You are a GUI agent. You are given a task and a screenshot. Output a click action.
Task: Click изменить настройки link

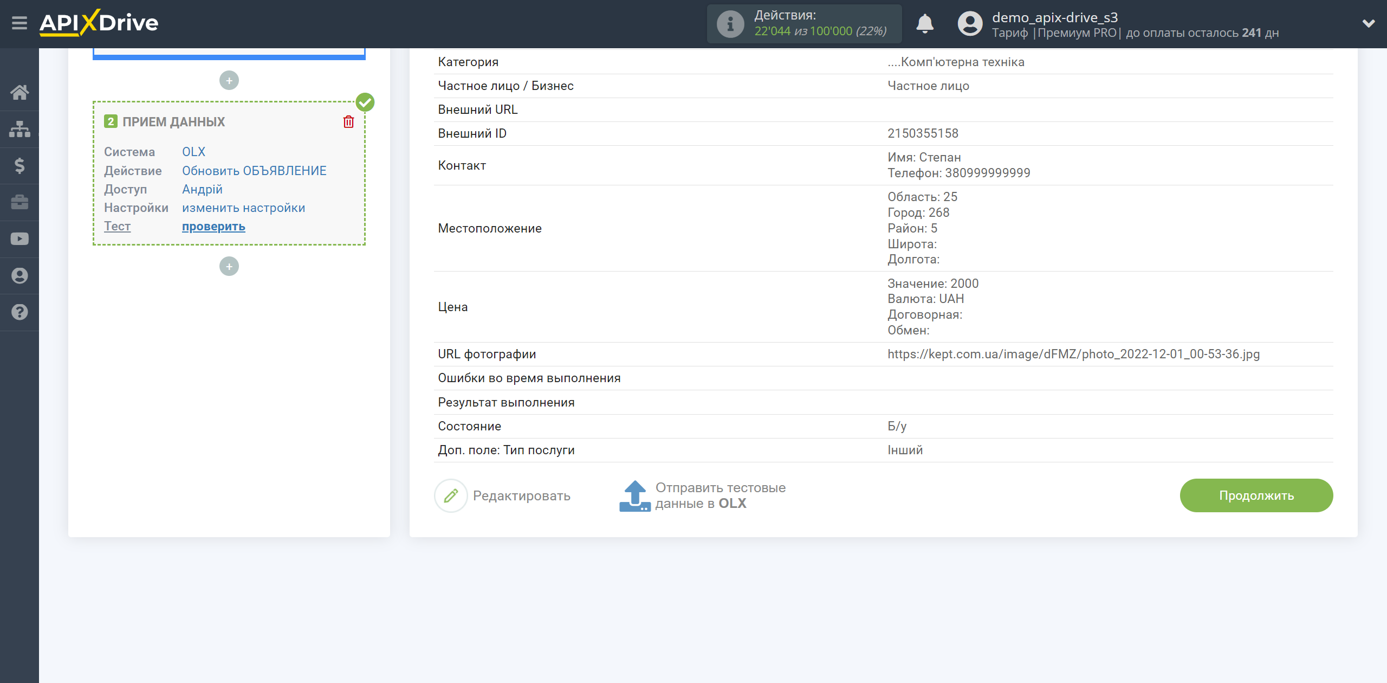point(243,208)
